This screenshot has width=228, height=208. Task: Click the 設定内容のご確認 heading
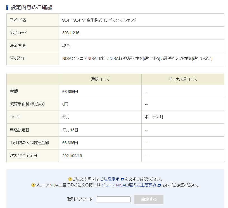[x=31, y=8]
